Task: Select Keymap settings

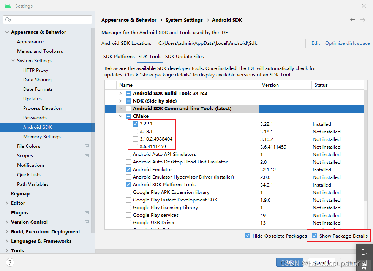Action: 20,193
